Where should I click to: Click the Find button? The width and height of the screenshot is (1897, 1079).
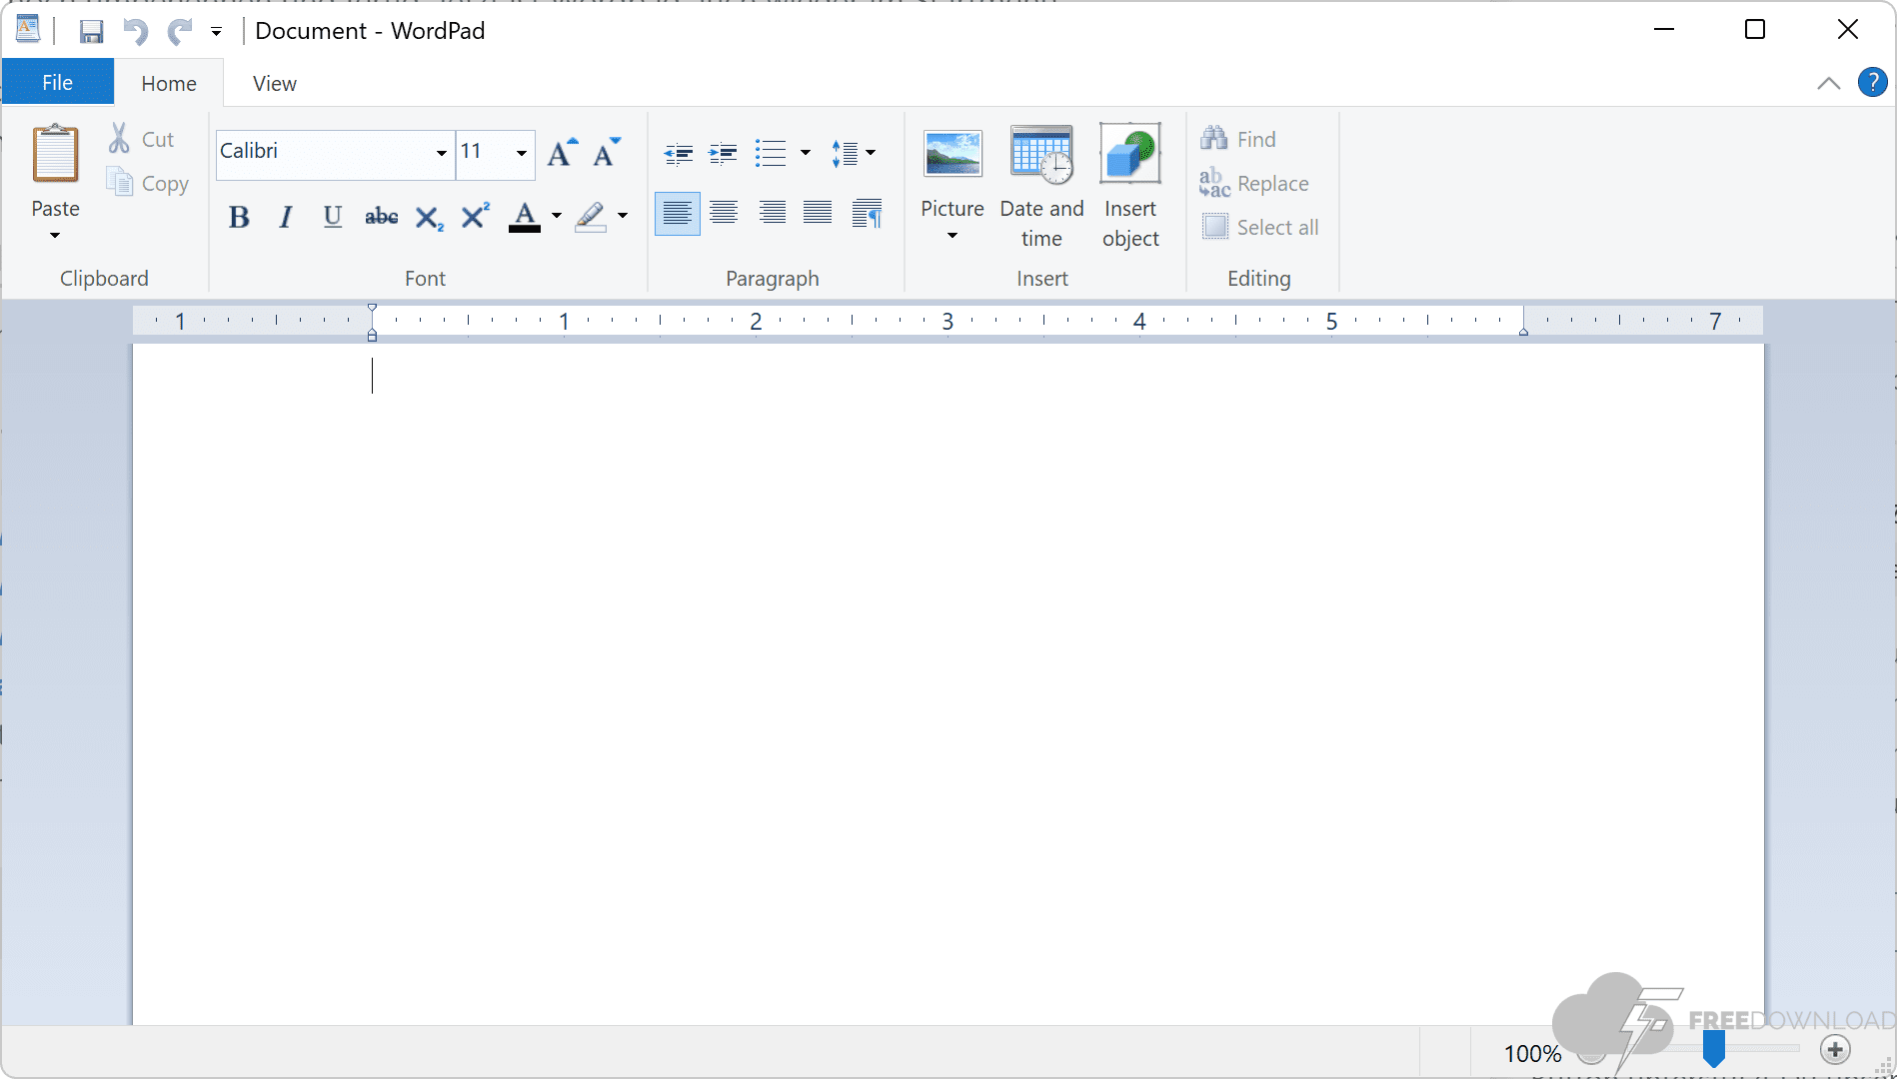[x=1239, y=140]
